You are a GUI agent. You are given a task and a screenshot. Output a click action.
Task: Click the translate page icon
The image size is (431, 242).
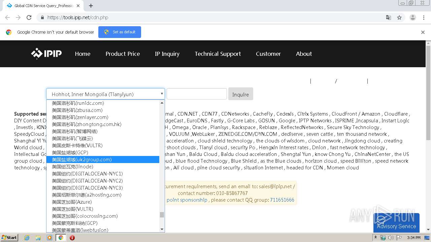click(x=388, y=17)
